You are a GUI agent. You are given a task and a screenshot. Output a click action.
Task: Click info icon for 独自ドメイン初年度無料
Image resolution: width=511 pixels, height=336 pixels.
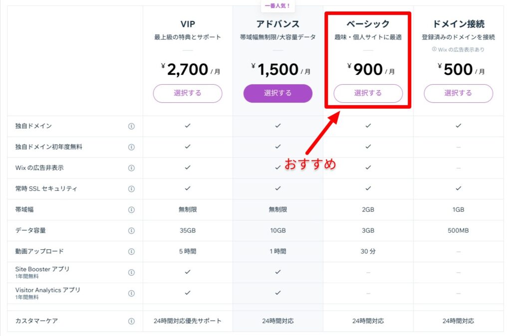coord(131,147)
